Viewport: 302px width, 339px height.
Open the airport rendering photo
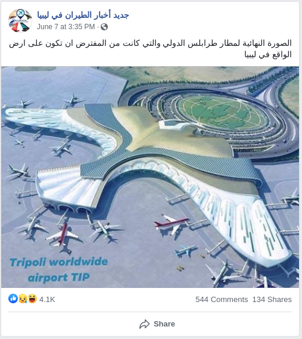click(x=150, y=177)
